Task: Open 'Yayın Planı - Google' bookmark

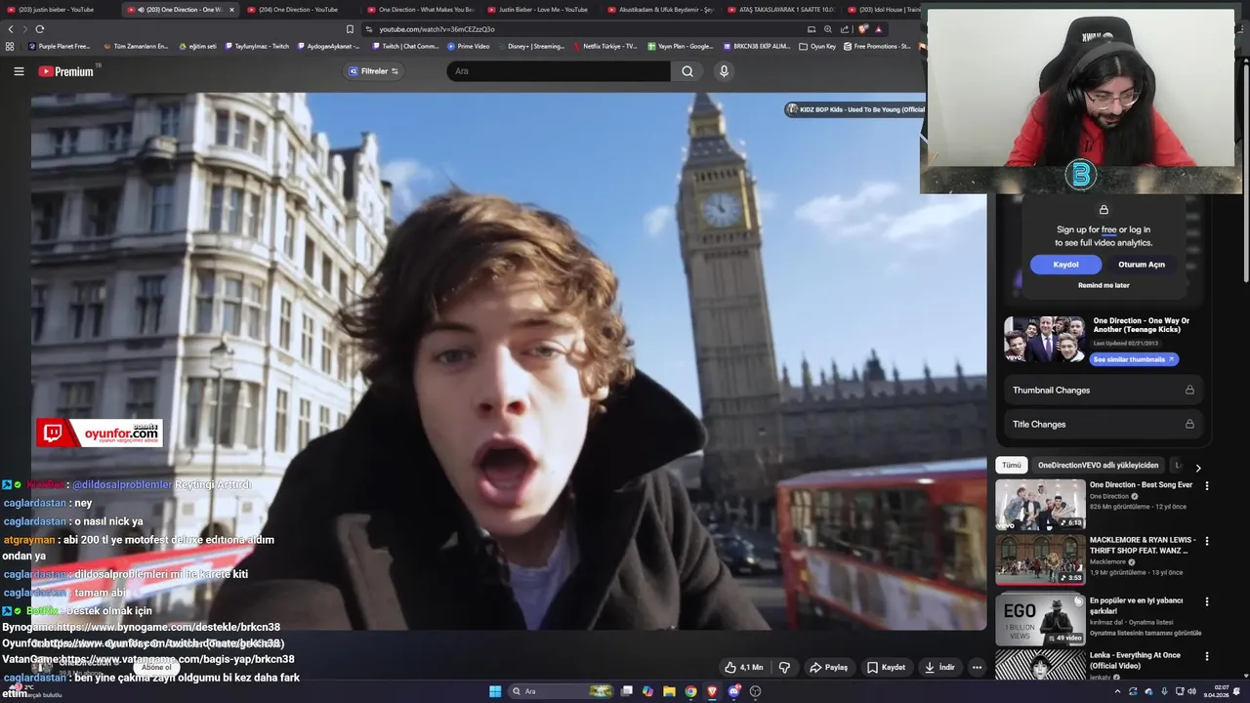Action: pyautogui.click(x=681, y=46)
